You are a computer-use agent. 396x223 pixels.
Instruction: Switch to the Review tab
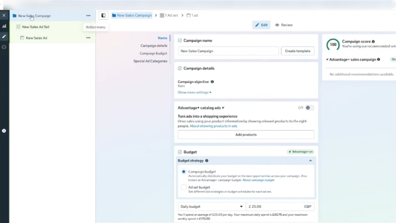pos(284,25)
